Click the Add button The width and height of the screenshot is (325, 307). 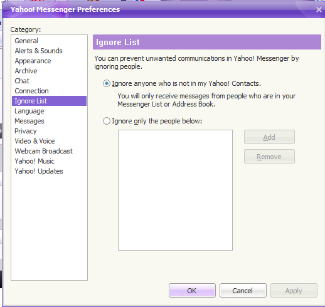pos(269,137)
